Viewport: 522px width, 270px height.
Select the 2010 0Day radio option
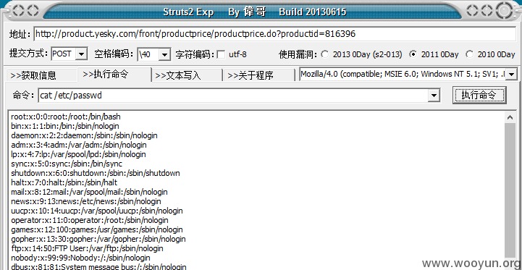pyautogui.click(x=470, y=54)
